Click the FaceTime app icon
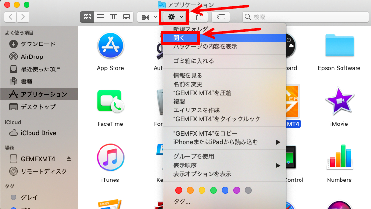The height and width of the screenshot is (209, 371). (110, 102)
